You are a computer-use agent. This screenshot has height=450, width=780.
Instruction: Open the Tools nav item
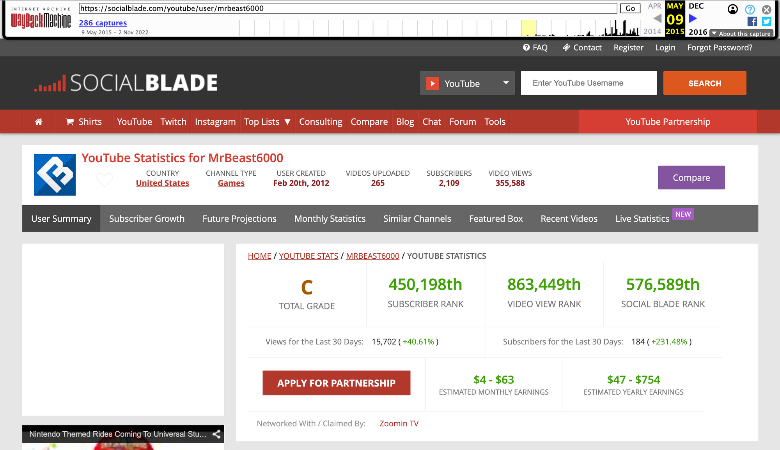(495, 122)
